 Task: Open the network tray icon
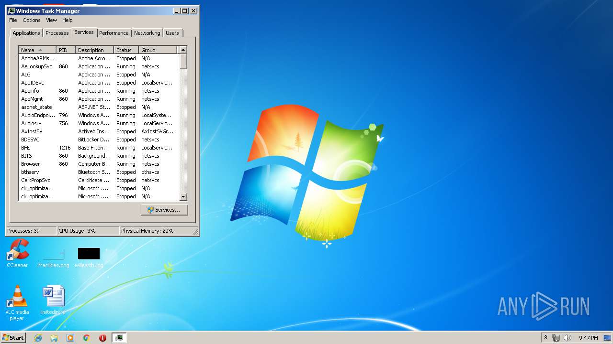[556, 338]
